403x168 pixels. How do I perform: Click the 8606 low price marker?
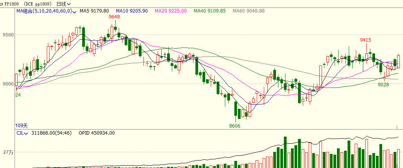(x=235, y=126)
